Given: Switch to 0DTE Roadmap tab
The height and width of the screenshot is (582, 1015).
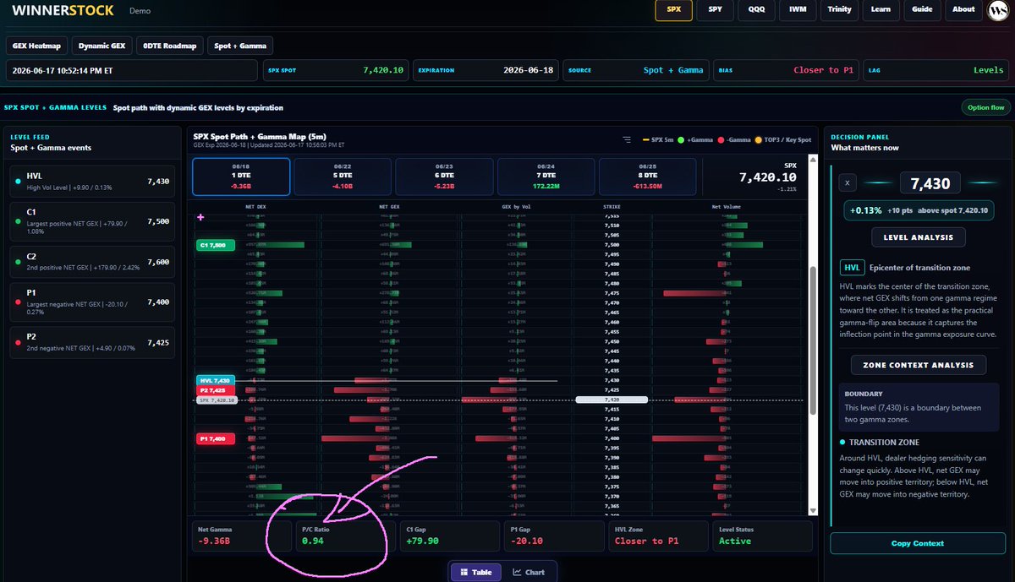Looking at the screenshot, I should point(172,46).
